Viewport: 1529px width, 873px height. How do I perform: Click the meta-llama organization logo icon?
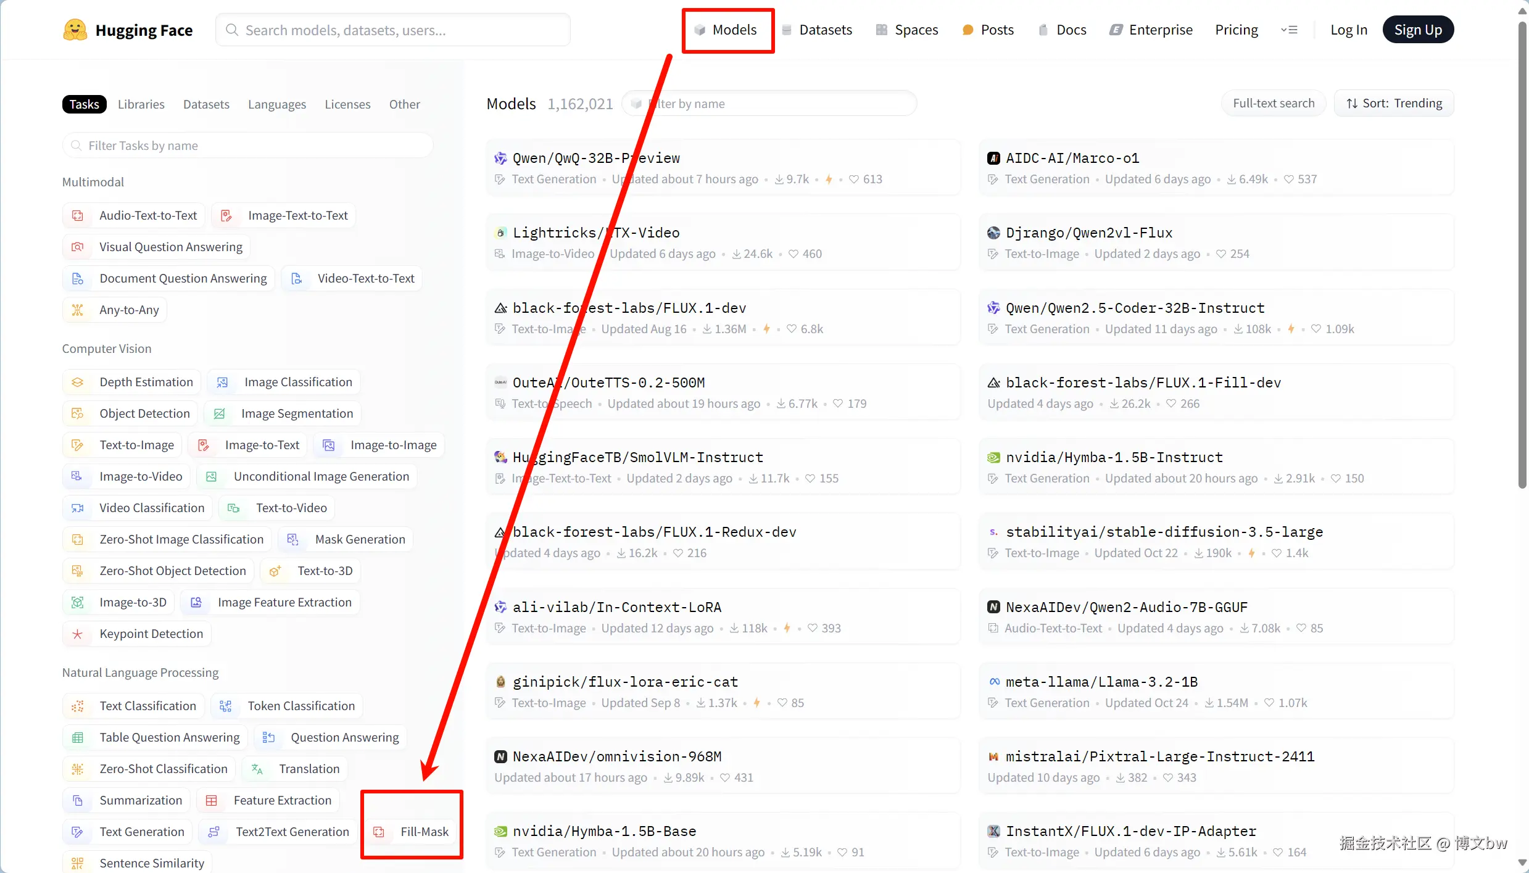[994, 682]
